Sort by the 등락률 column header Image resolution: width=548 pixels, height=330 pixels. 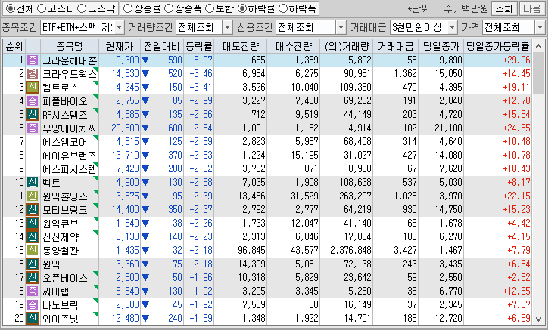[199, 46]
